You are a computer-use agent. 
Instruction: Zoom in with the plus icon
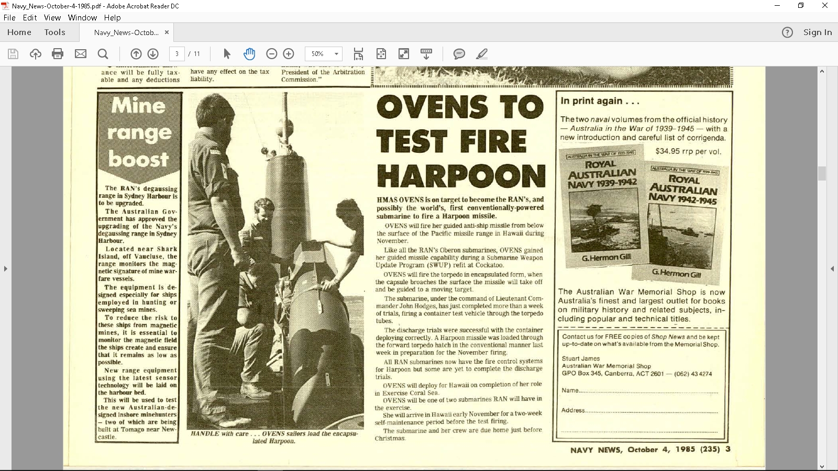tap(289, 54)
